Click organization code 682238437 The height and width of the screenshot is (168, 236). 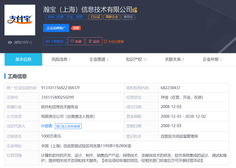[x=170, y=88]
